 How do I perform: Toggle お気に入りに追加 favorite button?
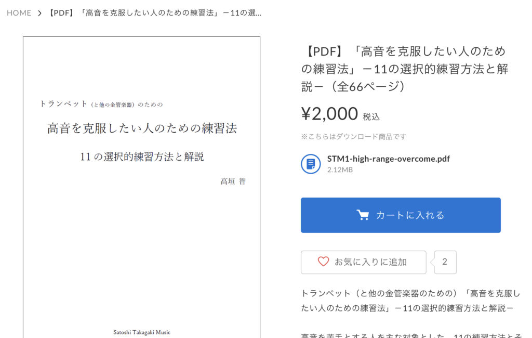tap(363, 262)
